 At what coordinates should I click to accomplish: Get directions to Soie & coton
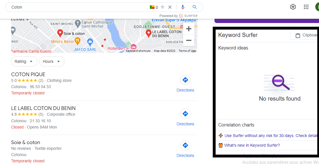185,149
